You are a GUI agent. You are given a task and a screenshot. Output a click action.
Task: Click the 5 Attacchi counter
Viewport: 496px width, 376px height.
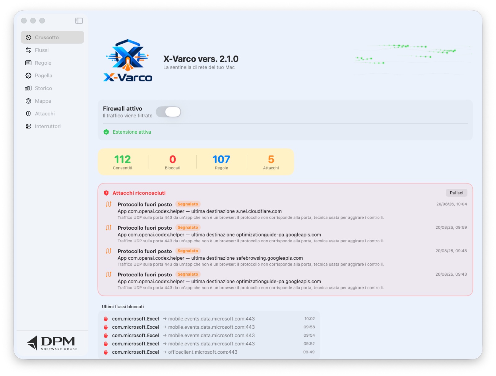(271, 162)
